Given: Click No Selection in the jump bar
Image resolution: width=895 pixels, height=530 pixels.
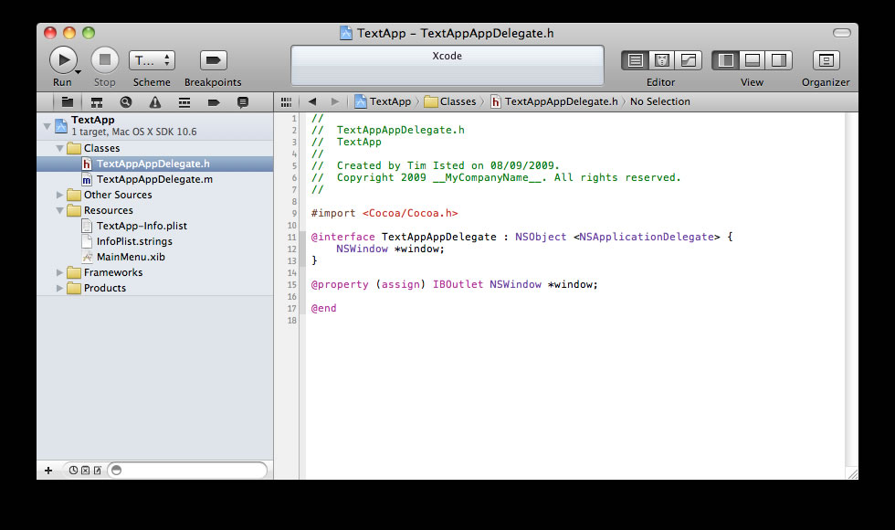Looking at the screenshot, I should [659, 101].
